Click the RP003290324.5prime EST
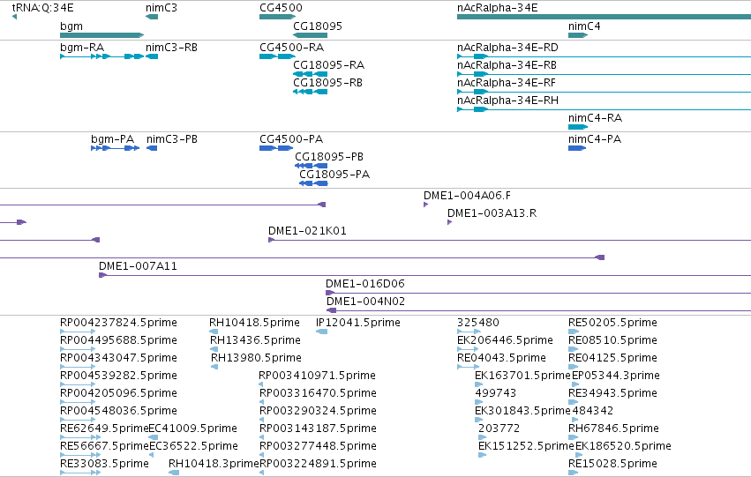 (x=261, y=420)
